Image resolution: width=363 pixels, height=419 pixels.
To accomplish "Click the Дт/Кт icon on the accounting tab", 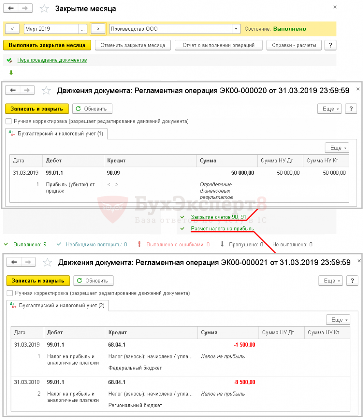I will [x=13, y=133].
